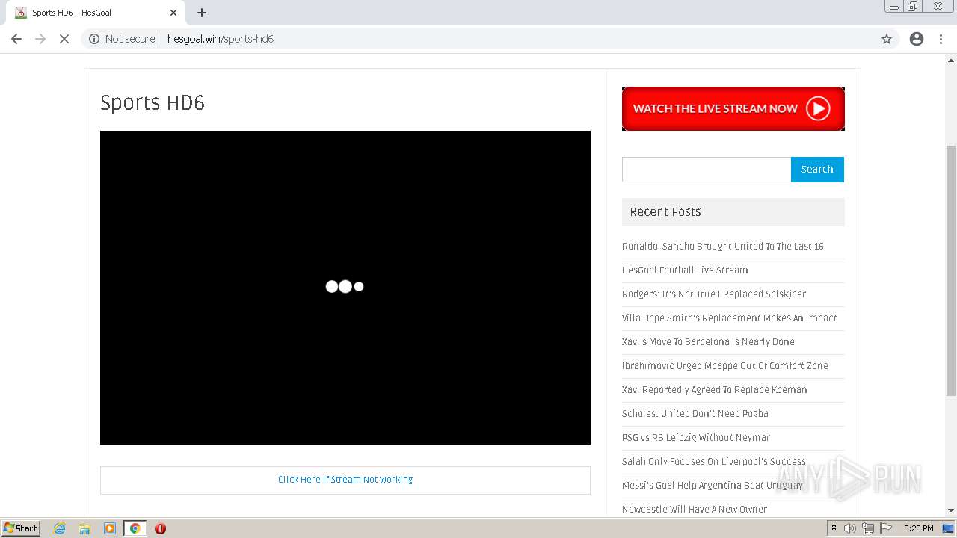Open the Action Center flag icon

click(x=886, y=528)
